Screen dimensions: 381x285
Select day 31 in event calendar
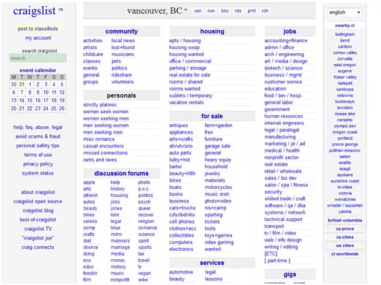pos(22,85)
